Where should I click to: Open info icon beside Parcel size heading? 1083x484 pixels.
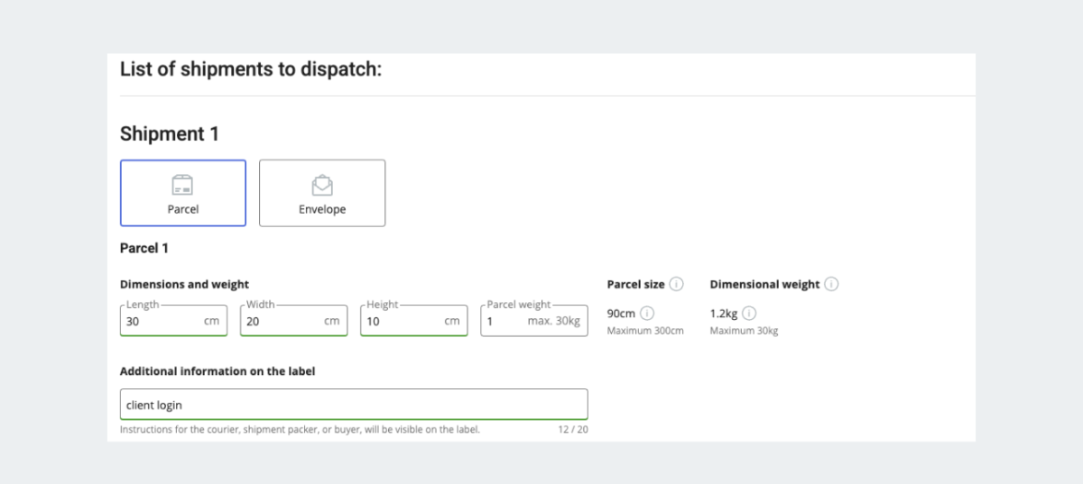coord(677,284)
